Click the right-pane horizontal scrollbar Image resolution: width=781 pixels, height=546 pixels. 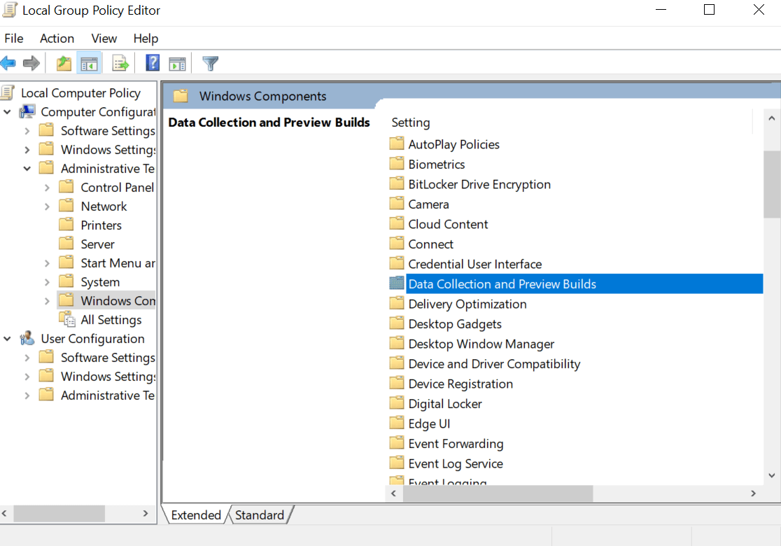[498, 493]
